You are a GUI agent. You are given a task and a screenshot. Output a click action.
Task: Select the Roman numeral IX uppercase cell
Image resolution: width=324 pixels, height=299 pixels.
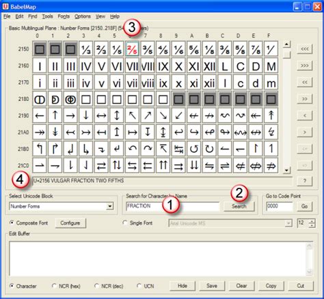coord(163,66)
